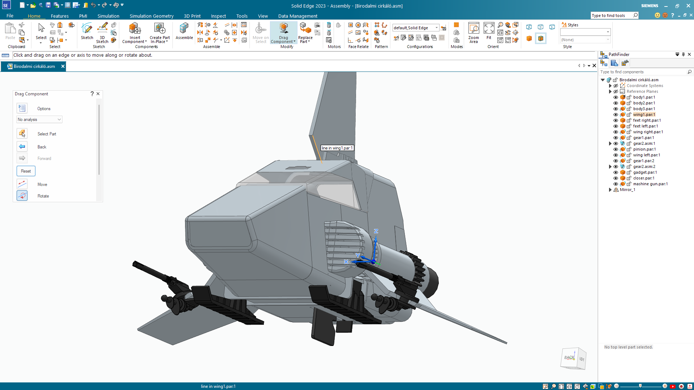Click the Zoom Area tool
Screen dimensions: 694x390
pos(474,32)
